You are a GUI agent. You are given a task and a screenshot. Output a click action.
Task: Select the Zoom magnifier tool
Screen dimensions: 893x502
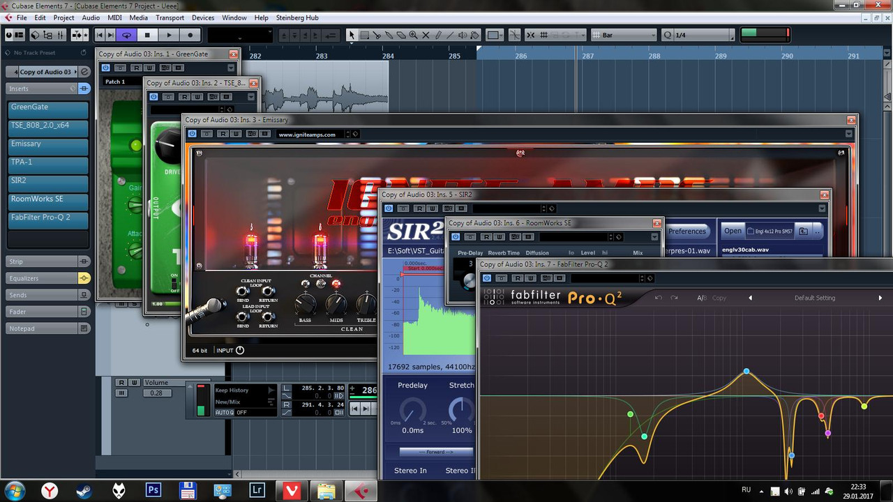click(413, 35)
